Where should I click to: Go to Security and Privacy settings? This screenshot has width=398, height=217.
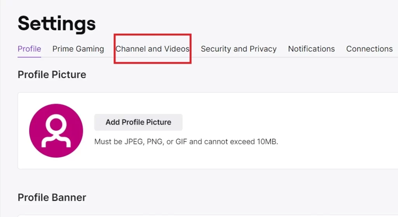pyautogui.click(x=239, y=49)
